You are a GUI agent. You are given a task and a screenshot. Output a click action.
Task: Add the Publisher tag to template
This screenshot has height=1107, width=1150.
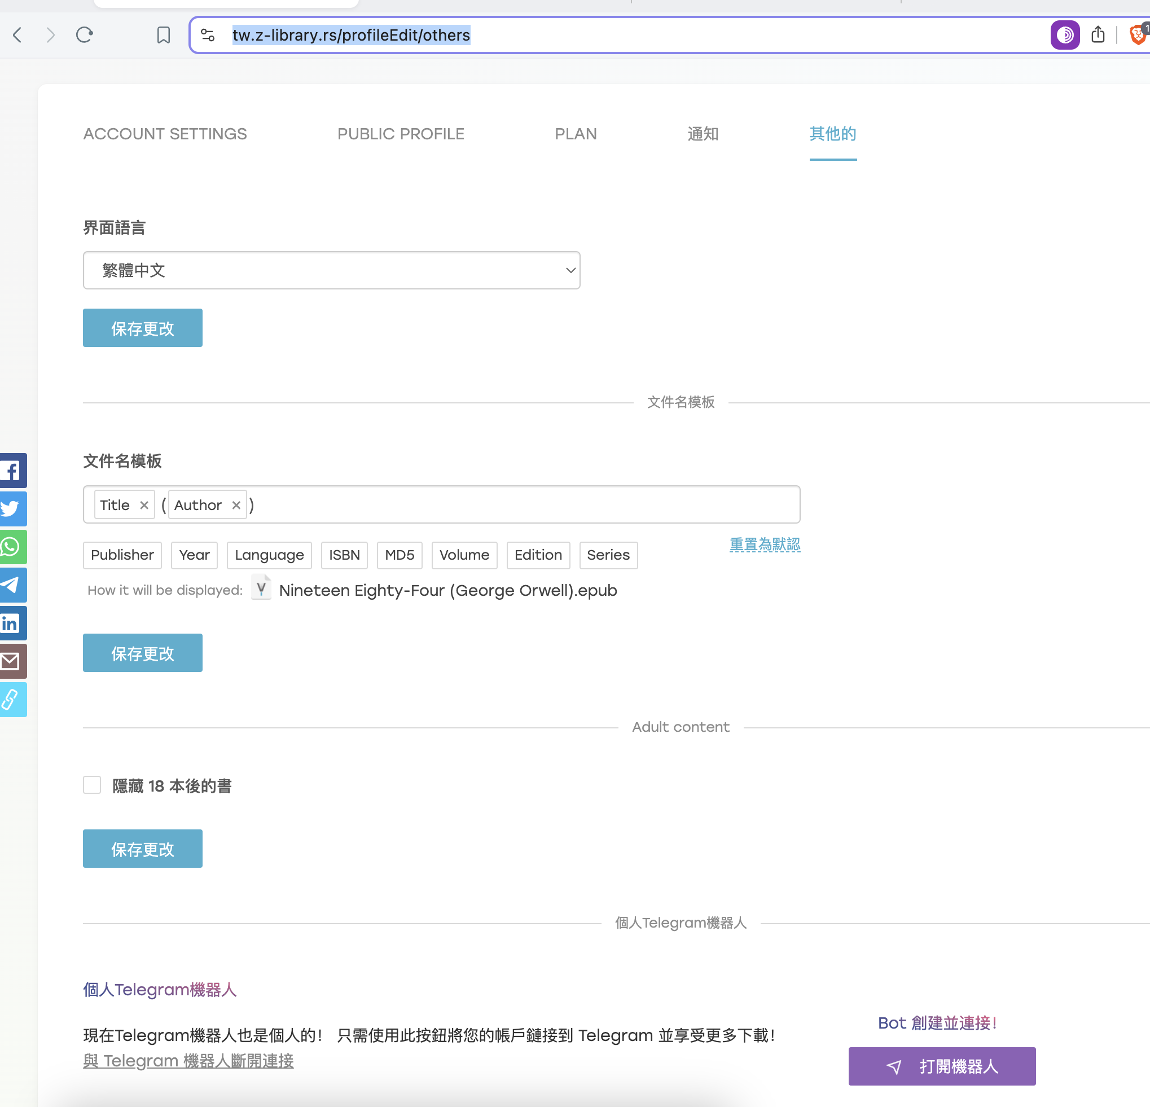[122, 555]
